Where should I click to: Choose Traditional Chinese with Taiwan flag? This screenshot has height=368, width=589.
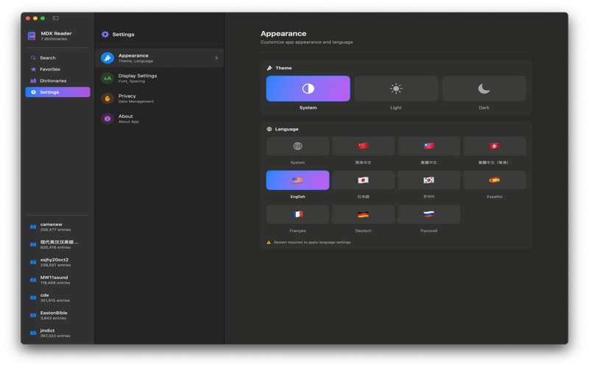point(428,146)
